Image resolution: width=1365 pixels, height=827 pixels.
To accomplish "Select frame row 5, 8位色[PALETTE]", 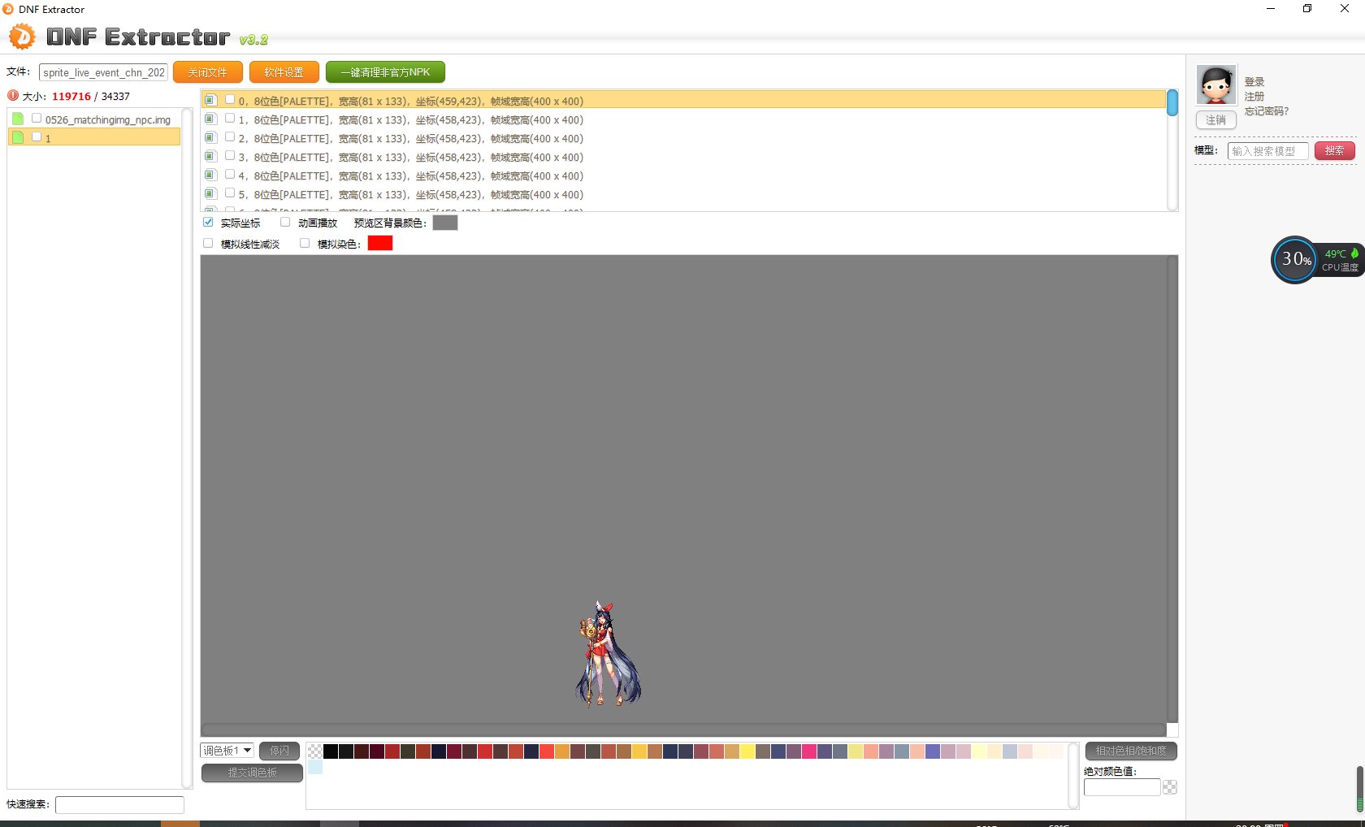I will point(684,194).
